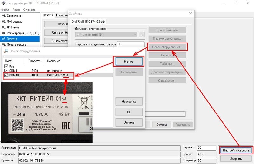Select 04. Регистрация (ФФД 1.0) item
This screenshot has width=254, height=164.
(21, 33)
